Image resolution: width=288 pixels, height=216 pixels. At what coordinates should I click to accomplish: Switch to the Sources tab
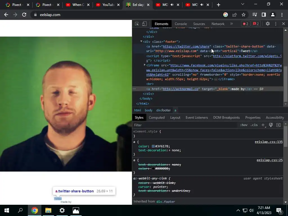click(199, 24)
